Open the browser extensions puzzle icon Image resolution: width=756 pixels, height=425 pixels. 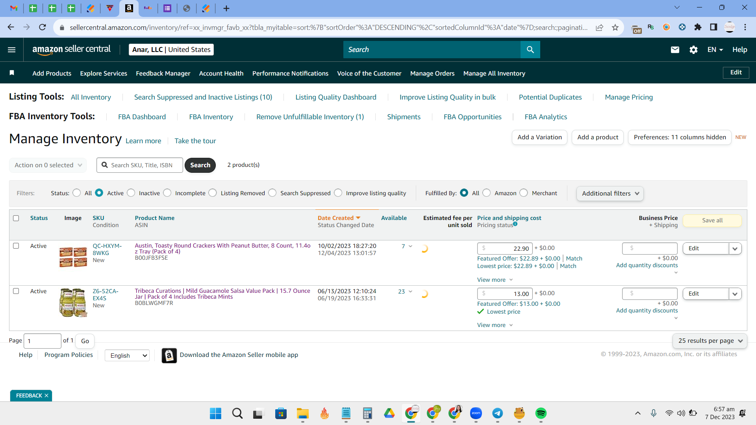[x=698, y=27]
